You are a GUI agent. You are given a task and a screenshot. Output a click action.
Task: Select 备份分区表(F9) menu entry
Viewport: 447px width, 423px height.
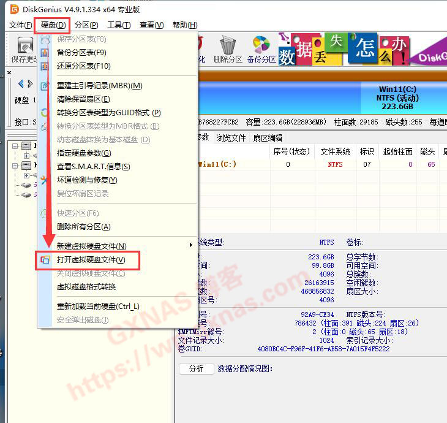point(81,53)
